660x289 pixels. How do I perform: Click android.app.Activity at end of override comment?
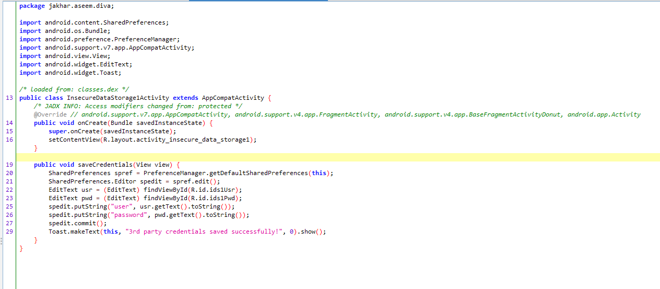(x=604, y=114)
